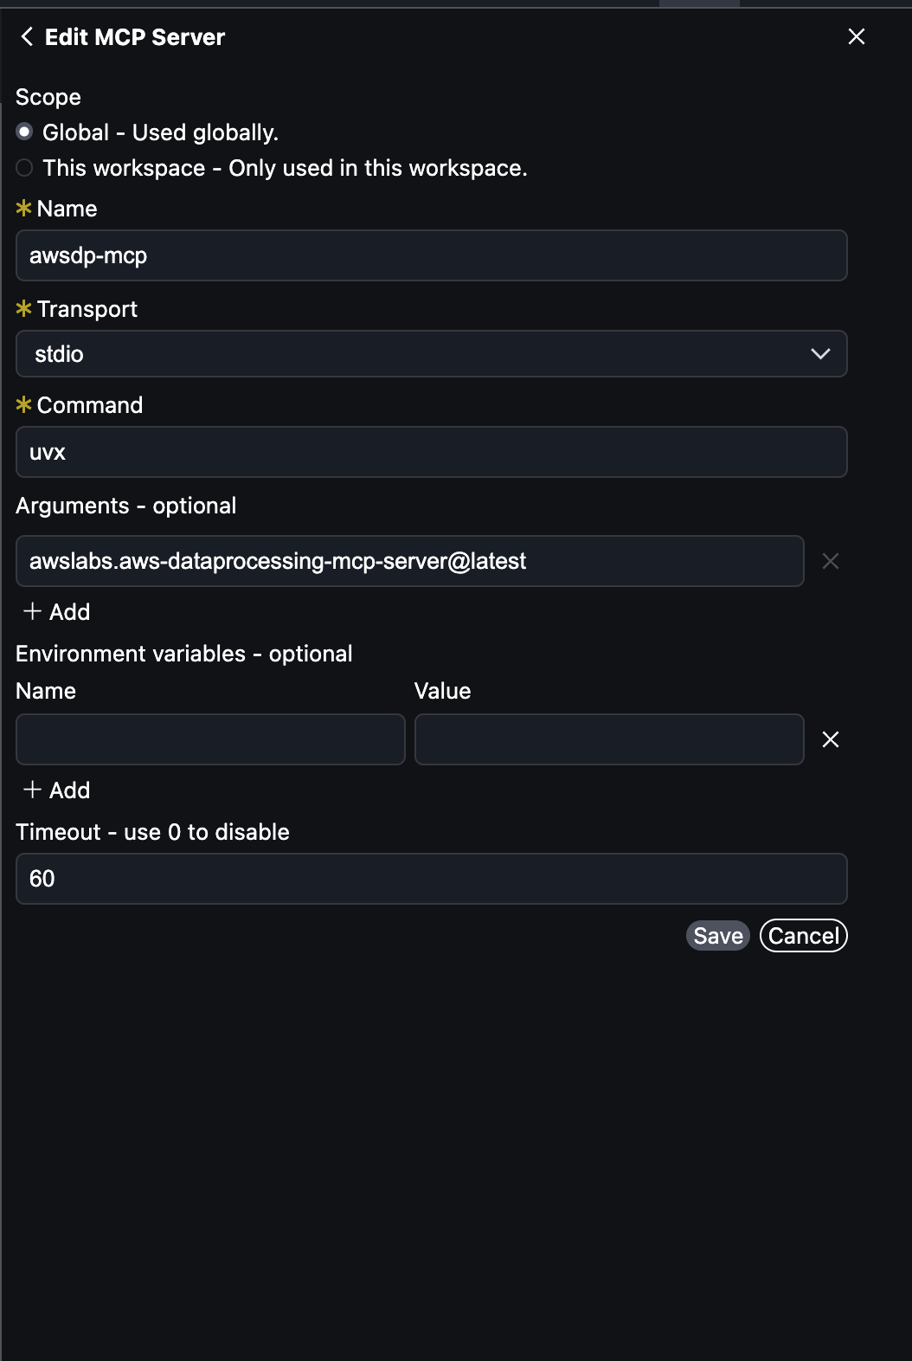
Task: Click the Name field containing awsdp-mcp
Action: pos(431,255)
